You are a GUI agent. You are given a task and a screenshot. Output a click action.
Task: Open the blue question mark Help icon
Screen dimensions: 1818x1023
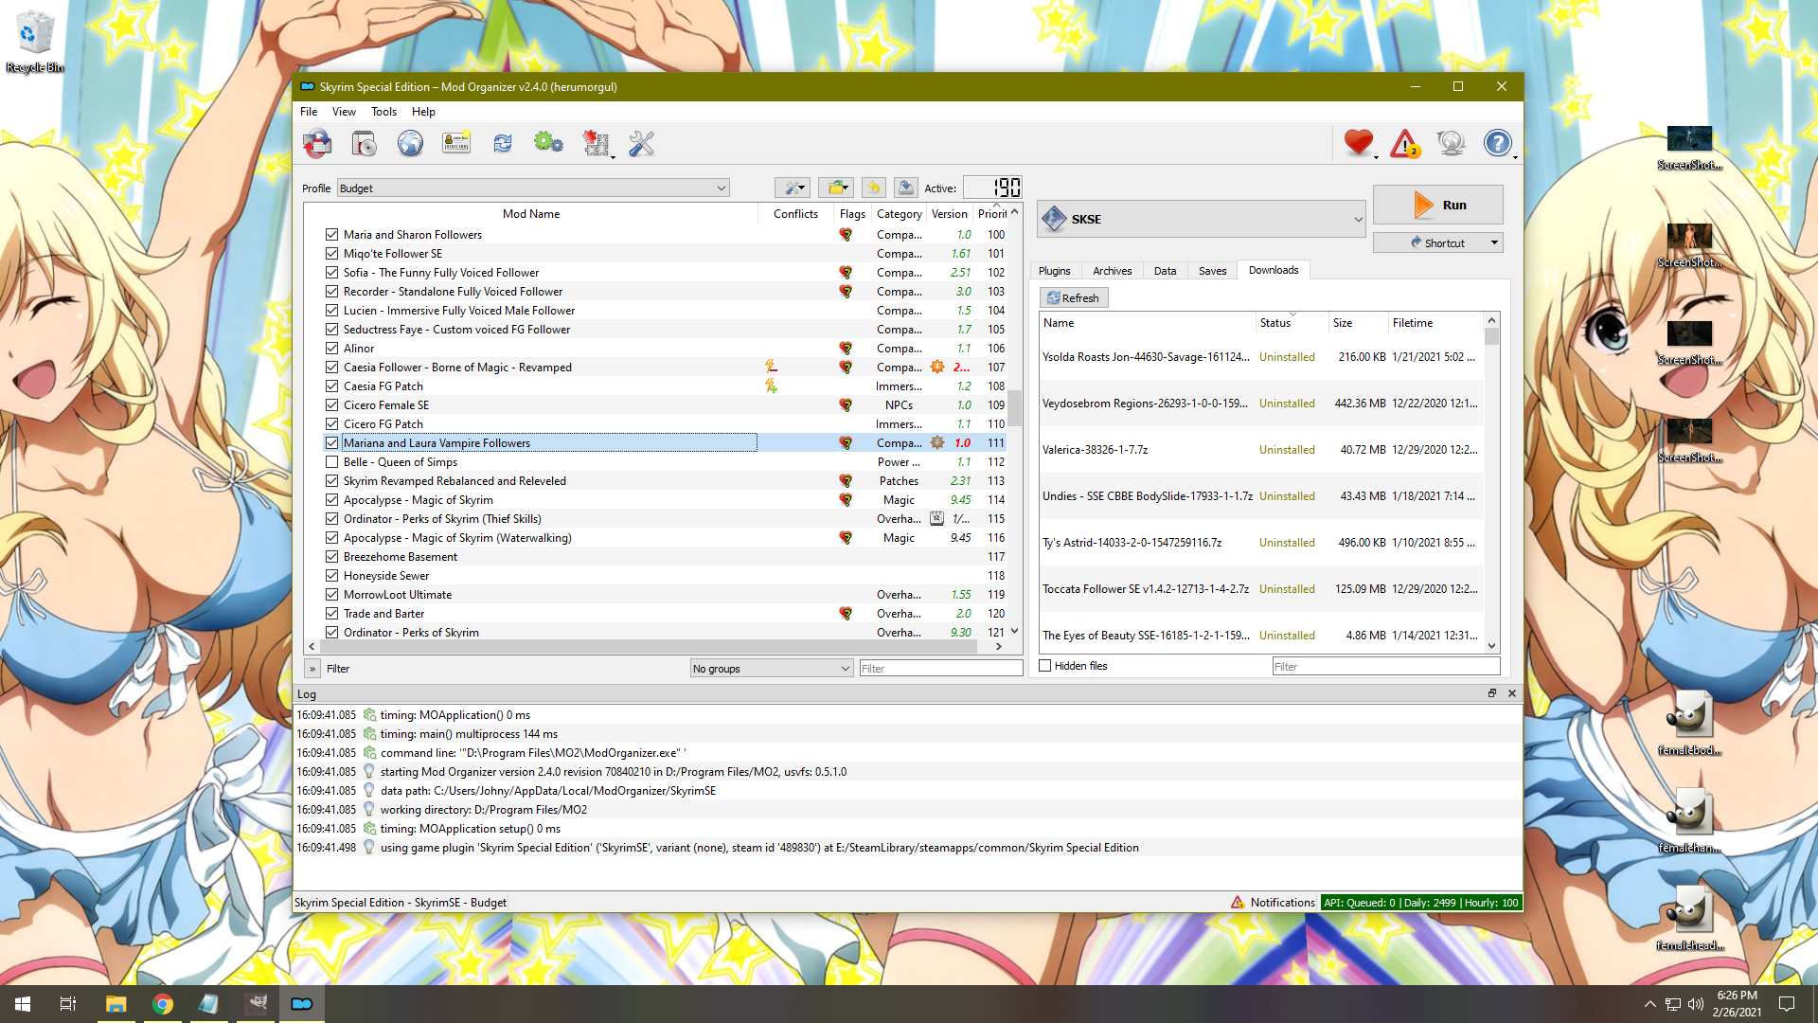click(x=1497, y=143)
